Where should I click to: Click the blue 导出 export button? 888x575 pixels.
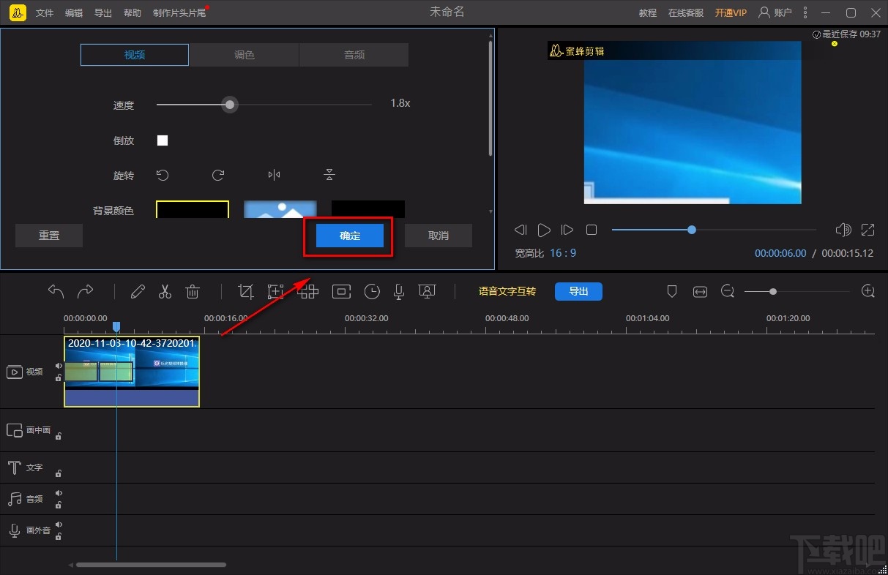(x=578, y=291)
